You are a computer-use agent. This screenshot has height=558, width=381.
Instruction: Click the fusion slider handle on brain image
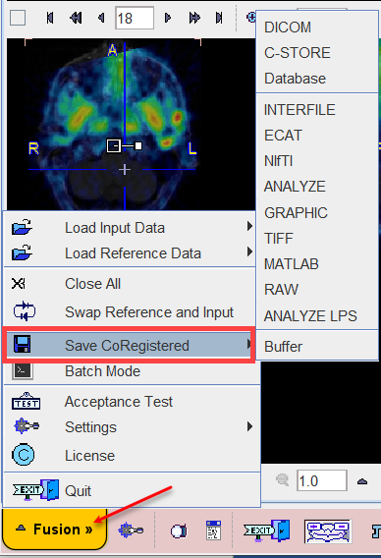click(x=138, y=145)
